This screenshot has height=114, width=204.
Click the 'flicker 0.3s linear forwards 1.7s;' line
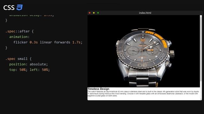tap(48, 42)
